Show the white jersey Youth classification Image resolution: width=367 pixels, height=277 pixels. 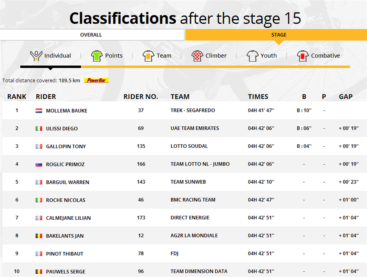[x=252, y=56]
